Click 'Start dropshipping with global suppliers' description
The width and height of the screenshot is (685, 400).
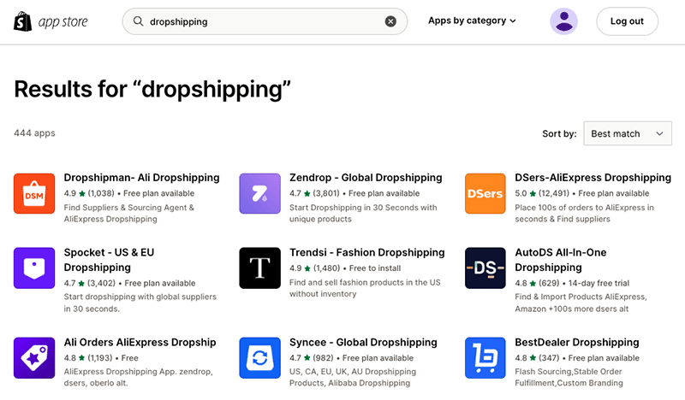point(140,303)
